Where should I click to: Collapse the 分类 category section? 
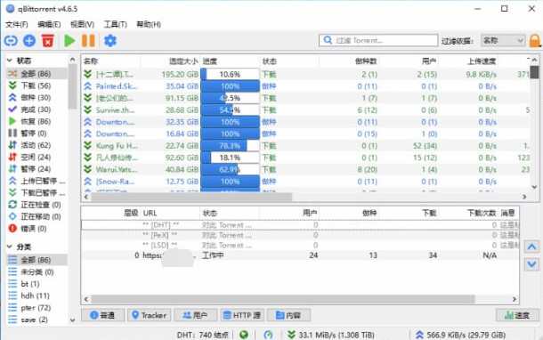pos(10,247)
